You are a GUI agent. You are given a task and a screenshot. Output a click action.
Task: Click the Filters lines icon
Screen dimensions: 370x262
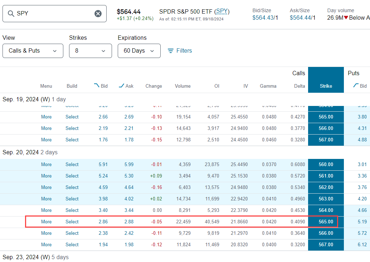pos(170,51)
